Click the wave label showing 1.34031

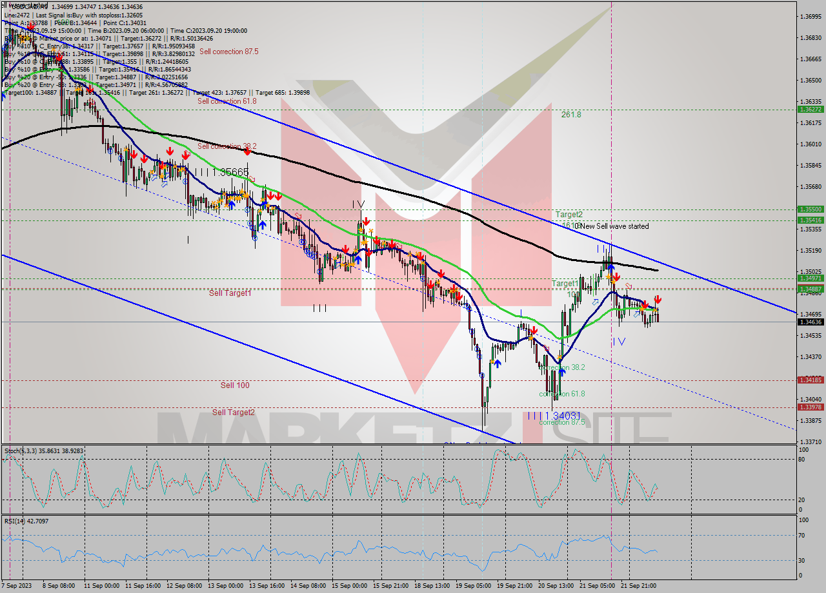click(x=554, y=416)
